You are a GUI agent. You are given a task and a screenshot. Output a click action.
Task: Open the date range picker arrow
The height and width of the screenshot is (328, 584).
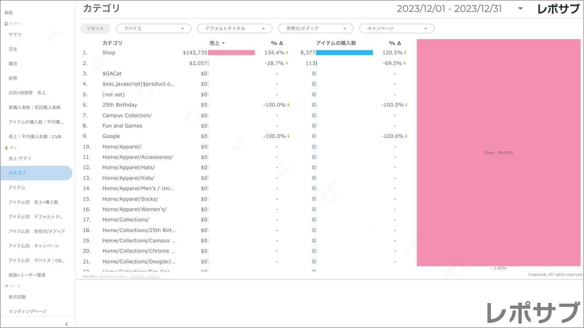coord(520,8)
